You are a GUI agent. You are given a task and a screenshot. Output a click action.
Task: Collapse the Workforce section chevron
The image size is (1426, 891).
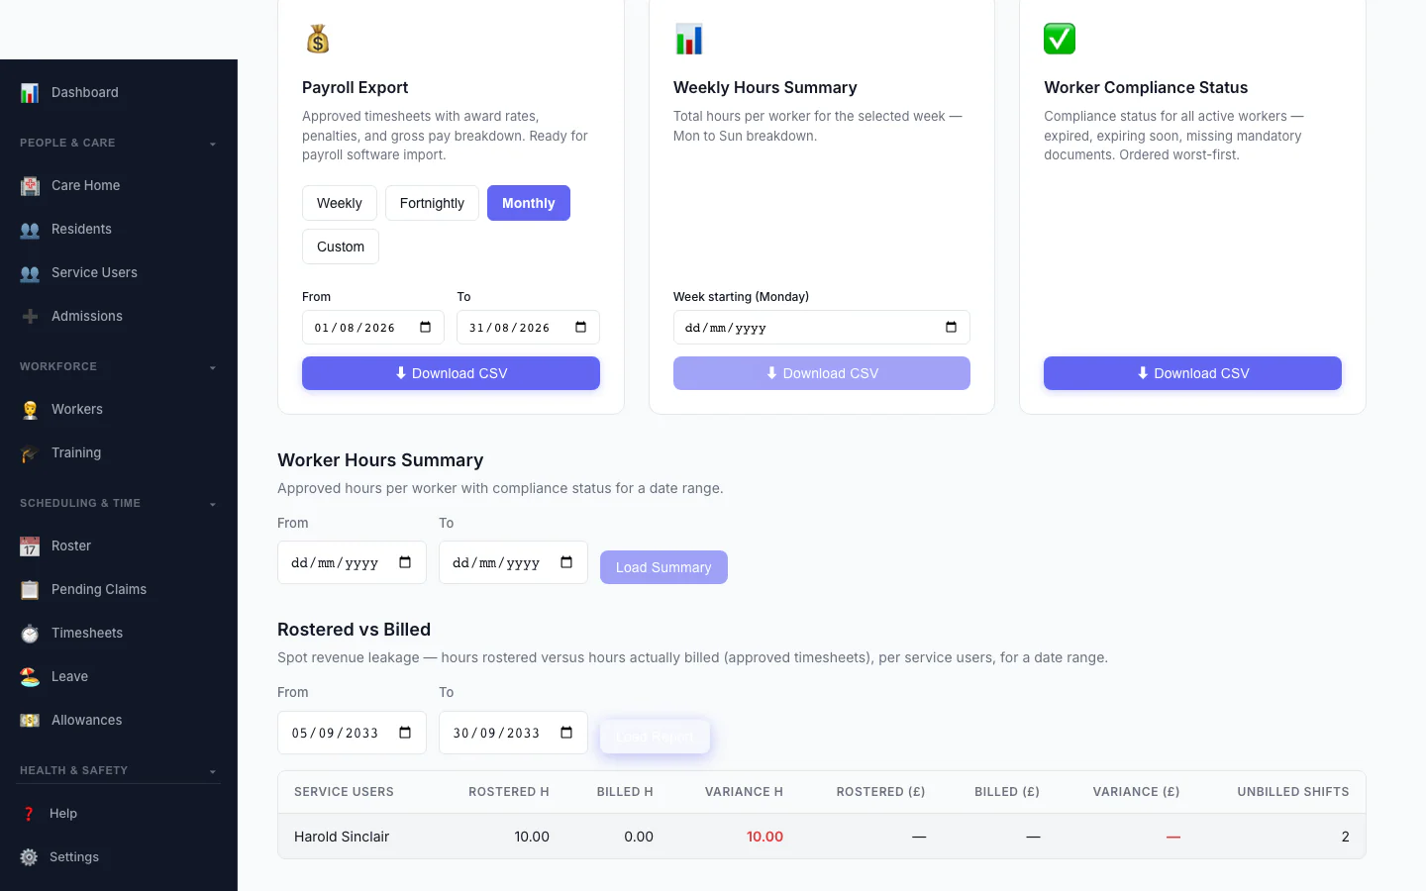click(x=213, y=368)
